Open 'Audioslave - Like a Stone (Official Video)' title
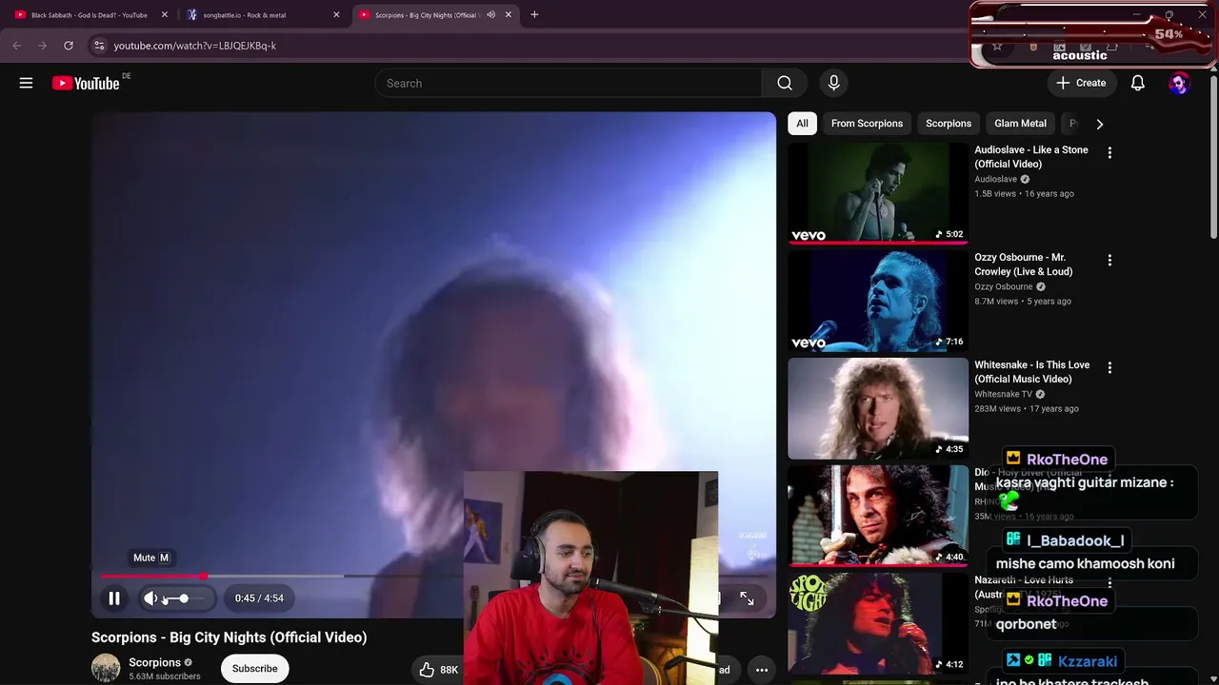The image size is (1219, 685). point(1031,157)
